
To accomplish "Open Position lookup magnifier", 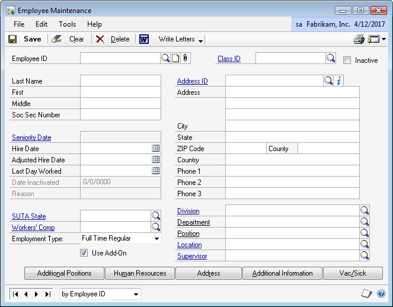I will point(365,233).
